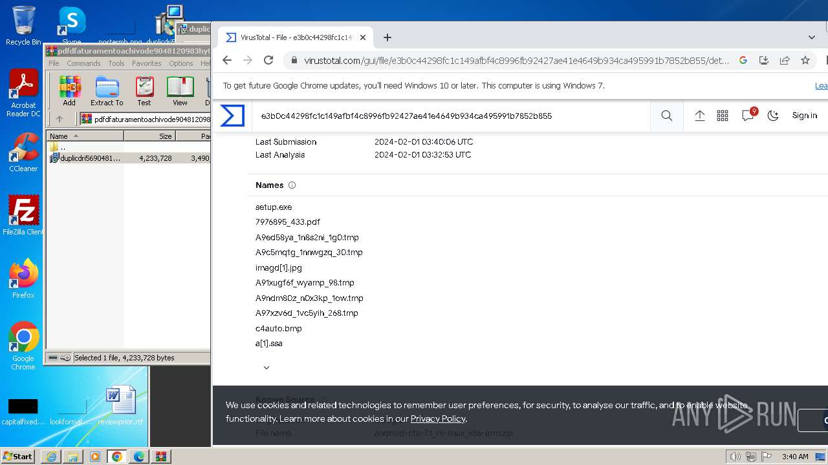Click Start button on taskbar
The image size is (828, 465).
click(17, 456)
